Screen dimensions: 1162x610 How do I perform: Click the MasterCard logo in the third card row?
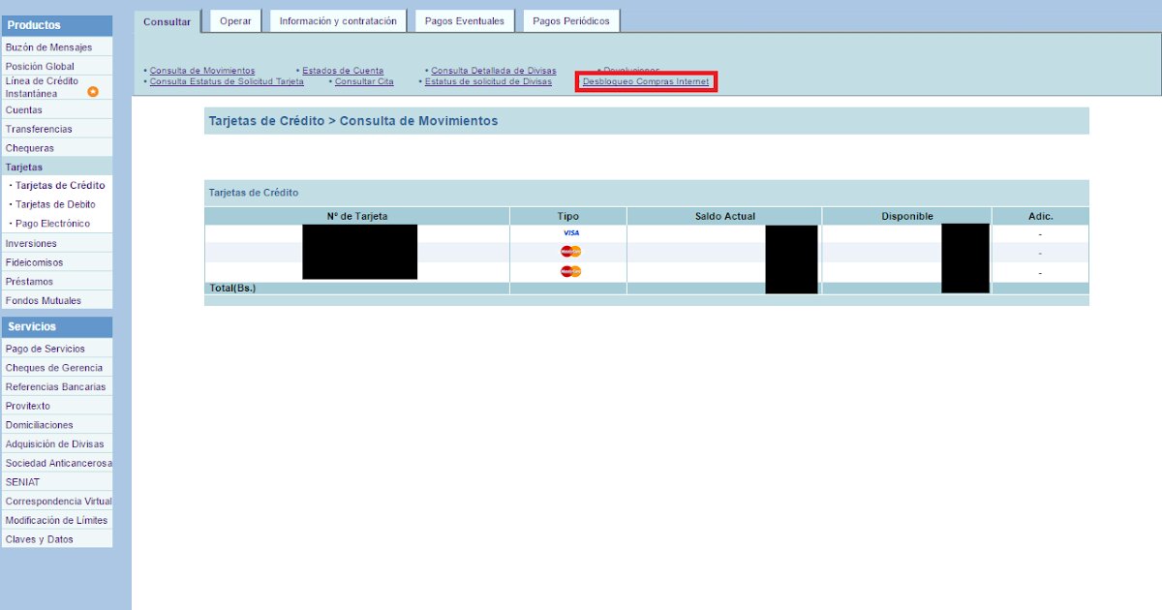(x=570, y=272)
